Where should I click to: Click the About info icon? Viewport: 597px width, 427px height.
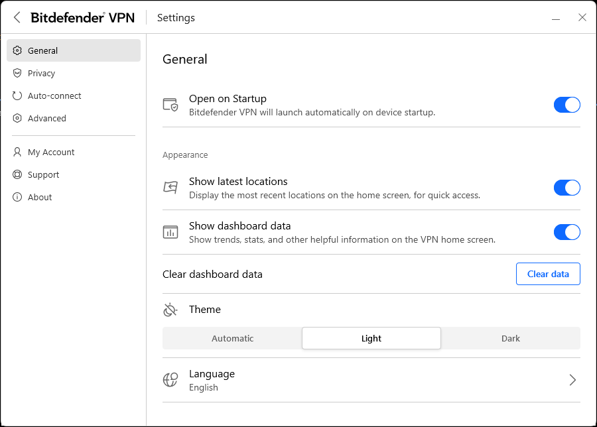pyautogui.click(x=17, y=198)
